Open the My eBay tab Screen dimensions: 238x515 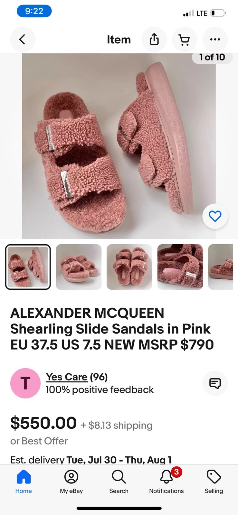(71, 482)
